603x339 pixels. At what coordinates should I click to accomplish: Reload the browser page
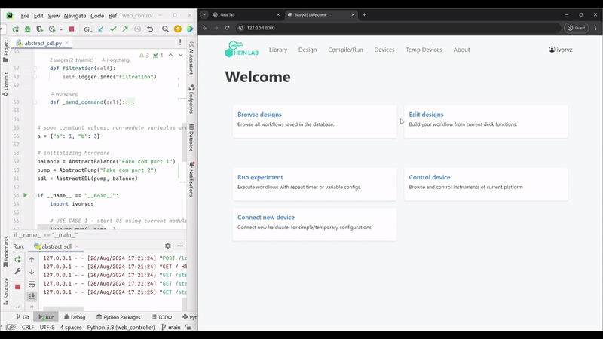coord(228,28)
